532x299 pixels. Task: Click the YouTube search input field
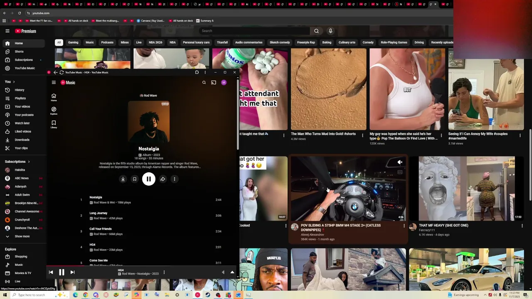[254, 31]
